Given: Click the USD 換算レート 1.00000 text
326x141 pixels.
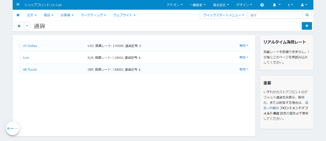Looking at the screenshot, I should point(114,46).
